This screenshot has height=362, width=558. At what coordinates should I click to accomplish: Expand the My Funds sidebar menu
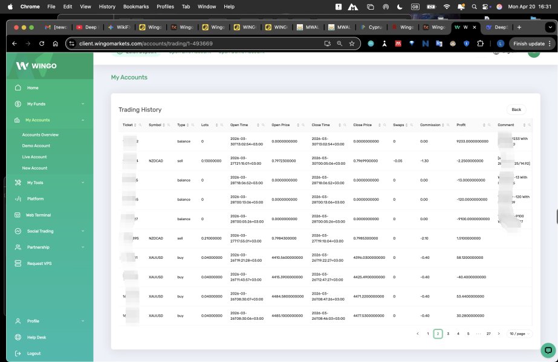pyautogui.click(x=83, y=104)
